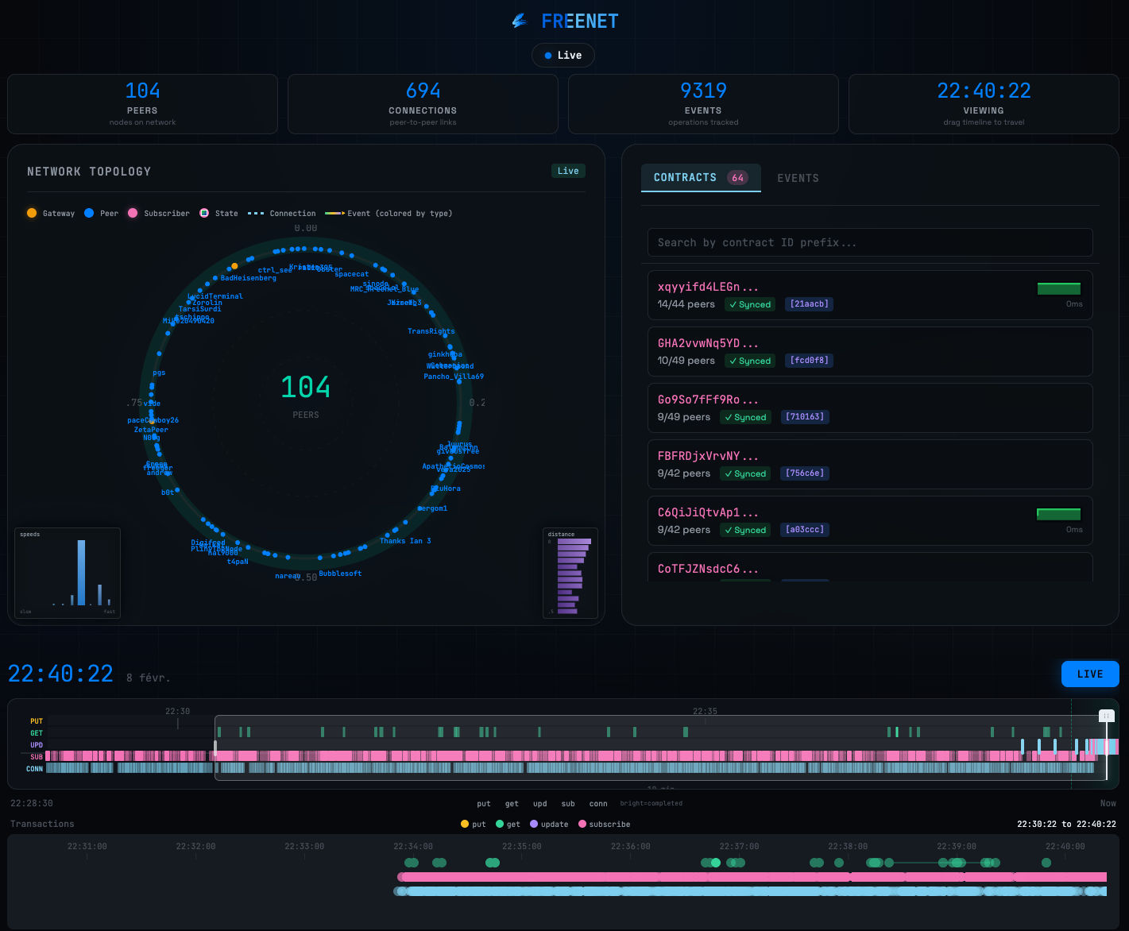Expand the GHA2vvwNq5YD contract entry
Image resolution: width=1129 pixels, height=931 pixels.
(x=870, y=351)
